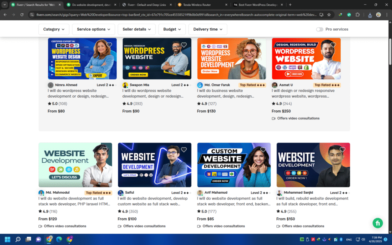
Task: Reload the page using the refresh icon
Action: 22,15
